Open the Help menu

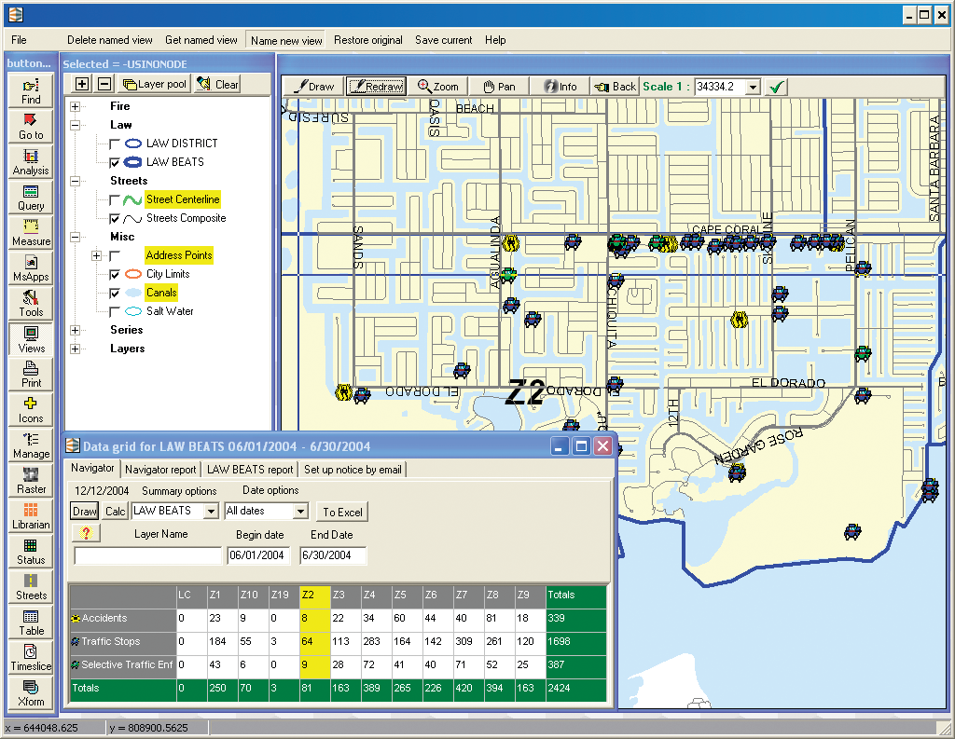[495, 40]
